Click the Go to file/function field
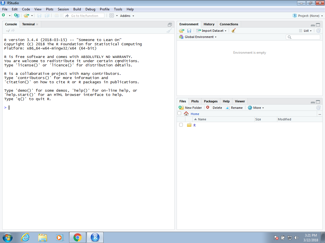 click(x=84, y=16)
